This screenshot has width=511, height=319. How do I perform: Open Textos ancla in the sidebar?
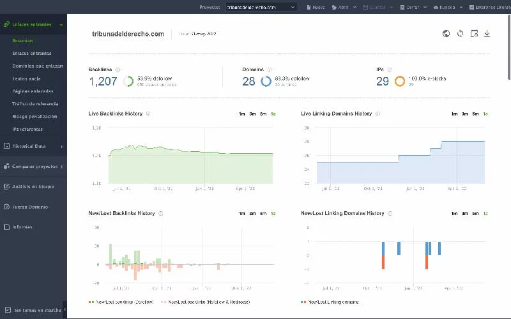tap(26, 78)
